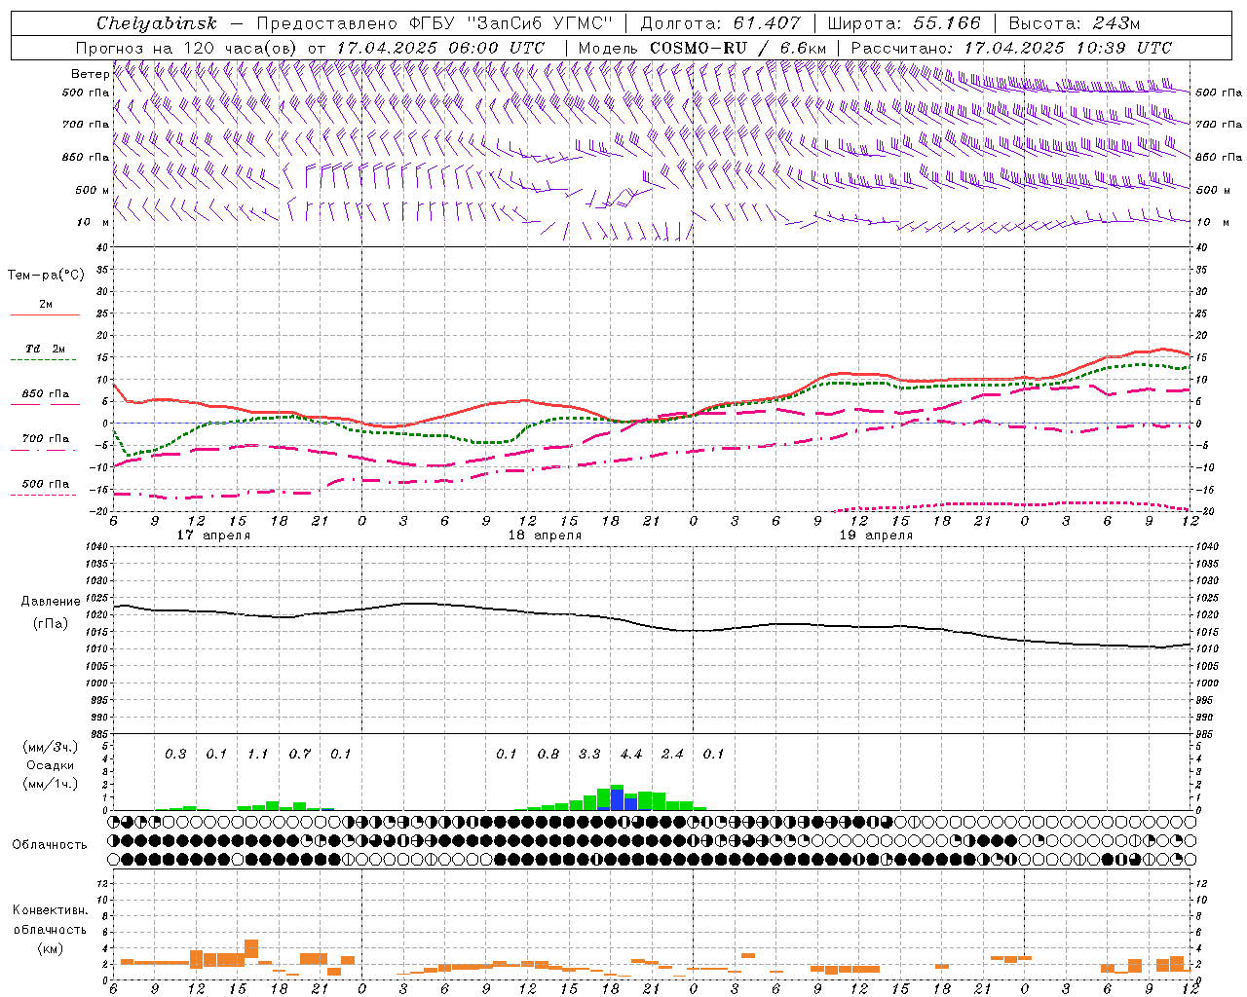Click the 3.3 precipitation total value
1247x997 pixels.
[589, 754]
